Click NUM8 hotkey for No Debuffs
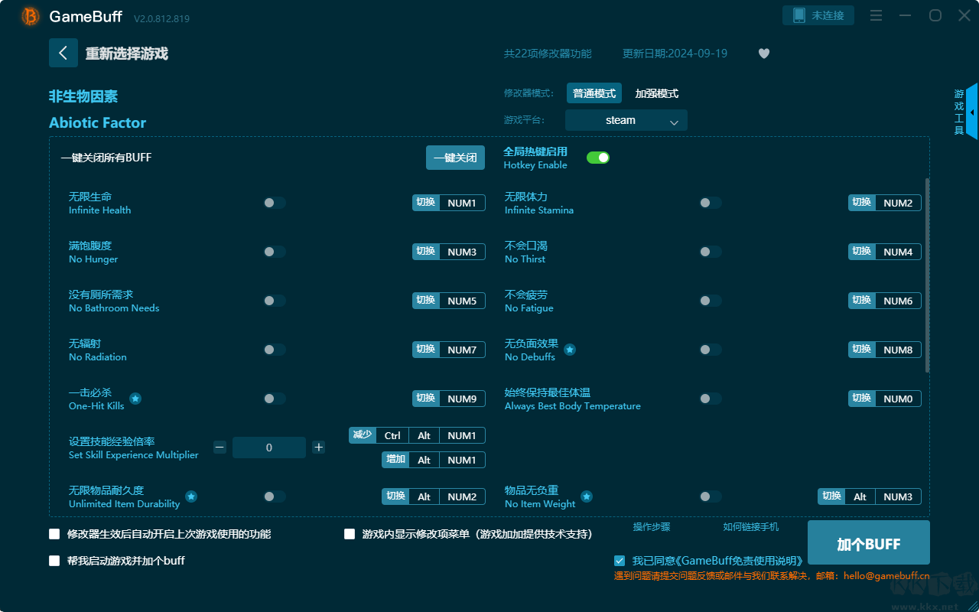 898,350
